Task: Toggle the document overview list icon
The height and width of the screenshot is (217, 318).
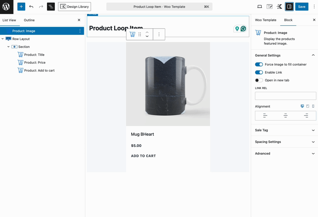Action: 51,7
